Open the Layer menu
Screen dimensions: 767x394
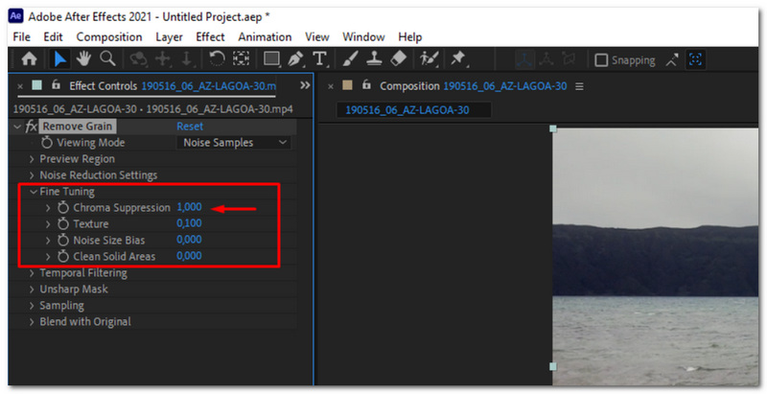[x=170, y=37]
